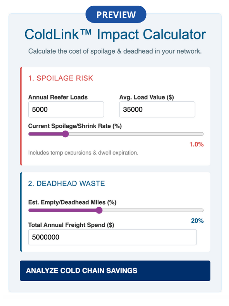229x306 pixels.
Task: Focus the Avg. Load Value input box
Action: 157,109
